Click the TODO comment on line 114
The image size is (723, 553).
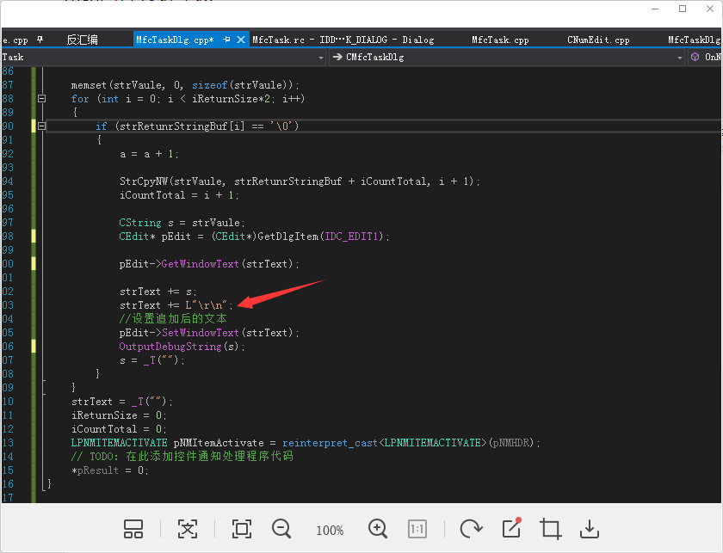click(182, 456)
